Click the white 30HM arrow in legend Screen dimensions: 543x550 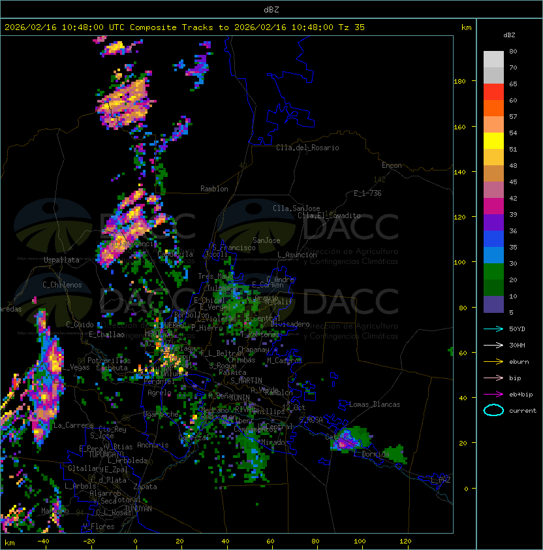[493, 346]
